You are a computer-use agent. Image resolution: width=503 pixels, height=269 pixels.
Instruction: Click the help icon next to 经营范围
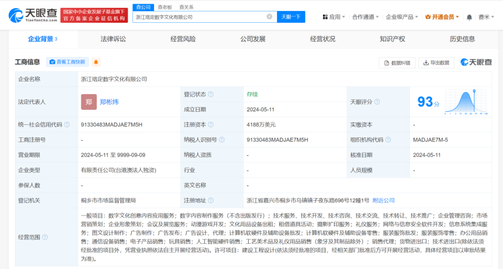(x=45, y=237)
